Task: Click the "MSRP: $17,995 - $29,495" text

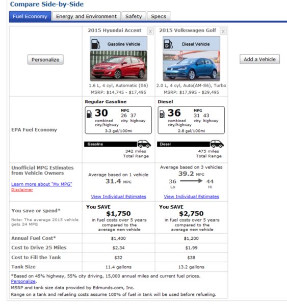Action: point(191,92)
